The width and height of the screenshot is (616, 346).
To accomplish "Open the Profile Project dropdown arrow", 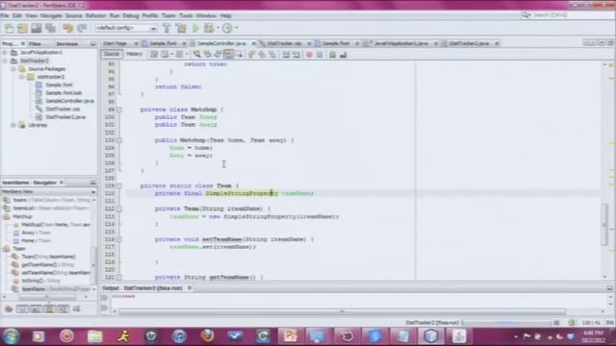I will point(237,28).
